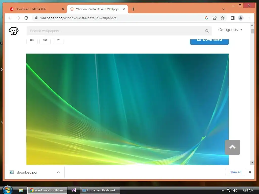The image size is (259, 194).
Task: Open Chrome's three-dot menu
Action: tap(249, 18)
